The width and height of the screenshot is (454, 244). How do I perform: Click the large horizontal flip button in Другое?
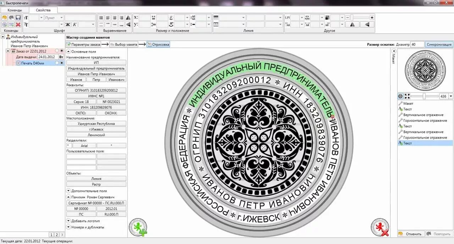point(352,24)
